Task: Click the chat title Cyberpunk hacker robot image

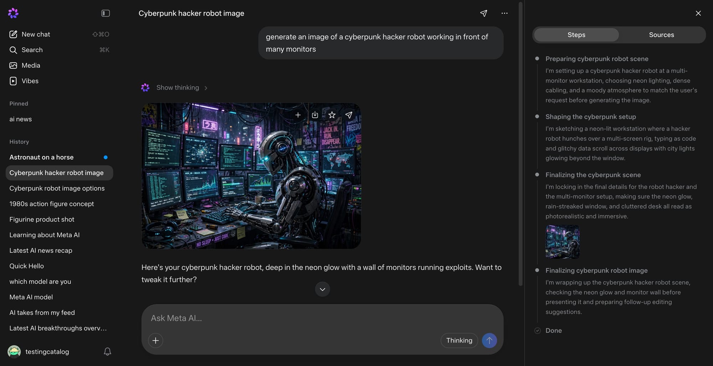Action: pos(191,13)
